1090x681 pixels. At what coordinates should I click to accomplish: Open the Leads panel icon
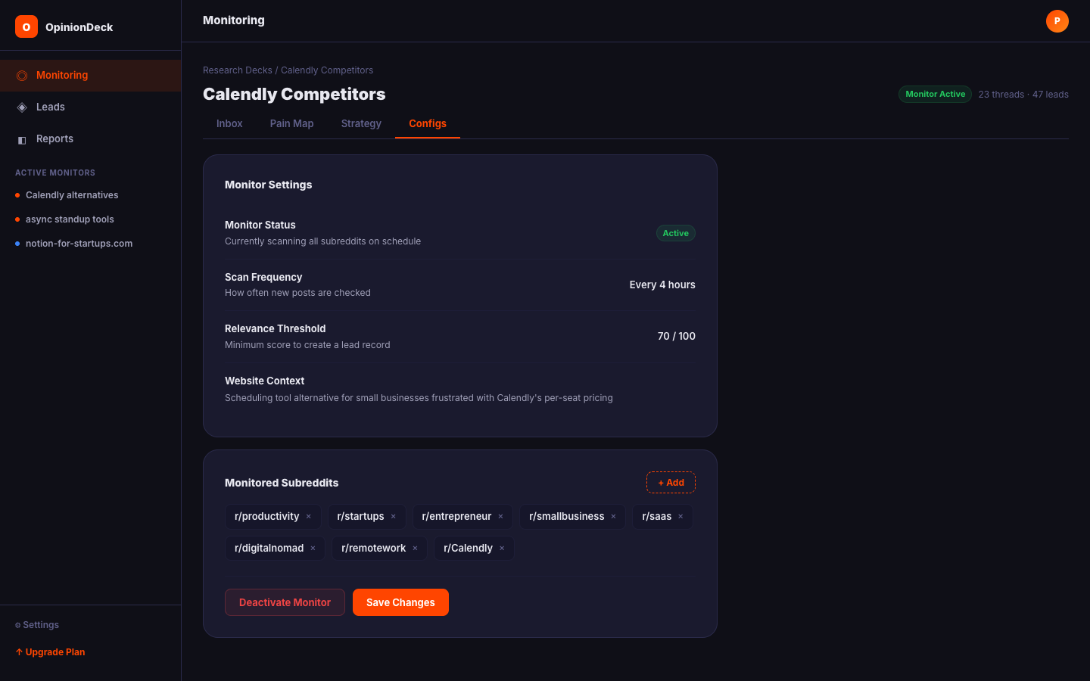pos(22,107)
